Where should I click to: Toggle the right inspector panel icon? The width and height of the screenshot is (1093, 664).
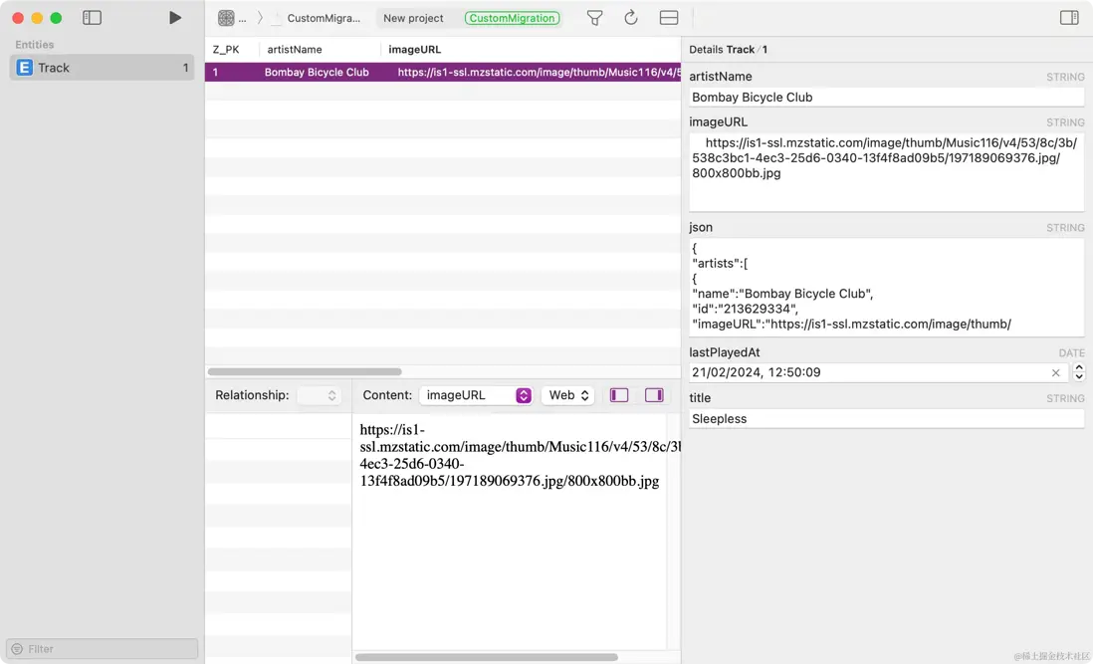pos(1069,18)
